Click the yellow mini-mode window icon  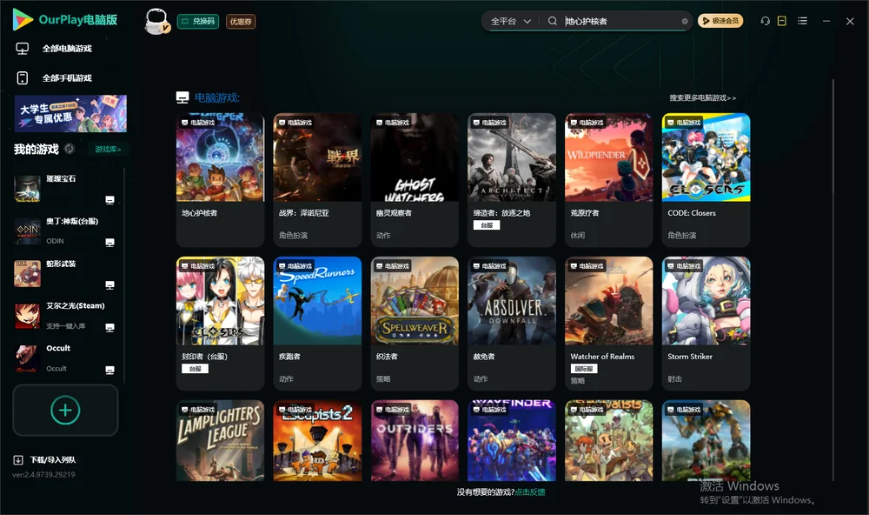[782, 21]
